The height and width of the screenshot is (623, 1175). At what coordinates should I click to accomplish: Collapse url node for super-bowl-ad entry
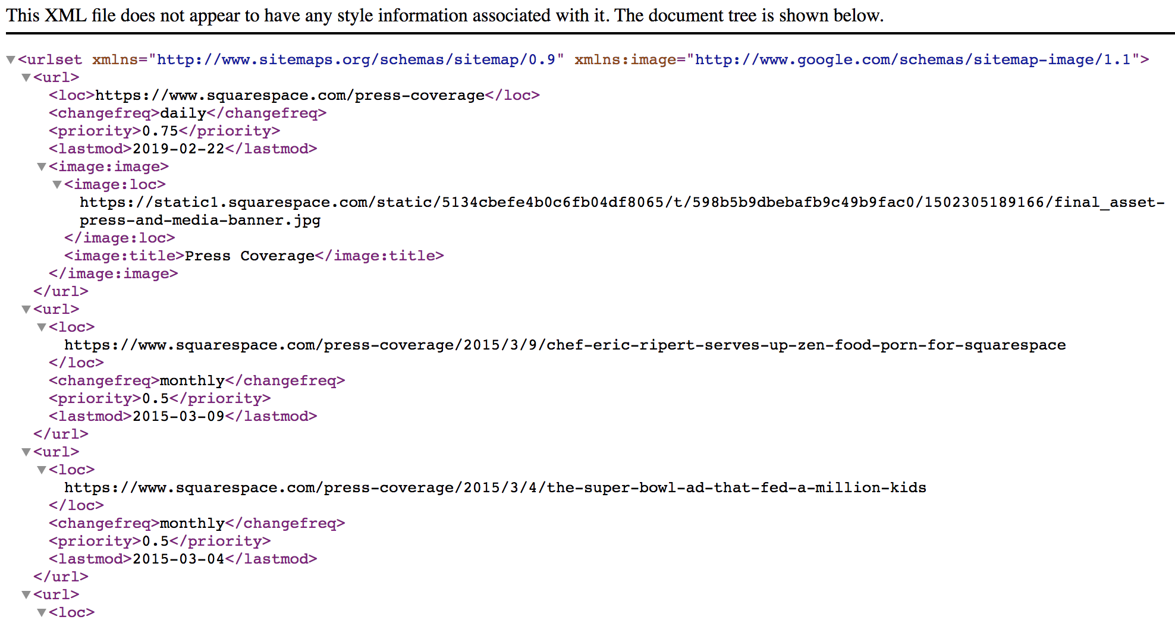26,452
